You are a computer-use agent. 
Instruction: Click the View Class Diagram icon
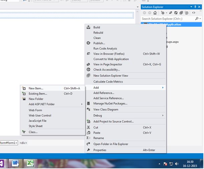tap(89, 109)
